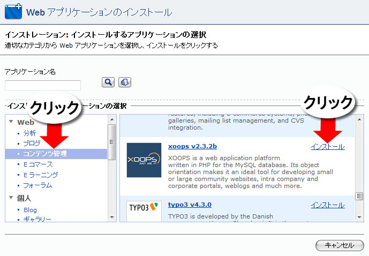
Task: Click the magnifying glass search icon
Action: (108, 82)
